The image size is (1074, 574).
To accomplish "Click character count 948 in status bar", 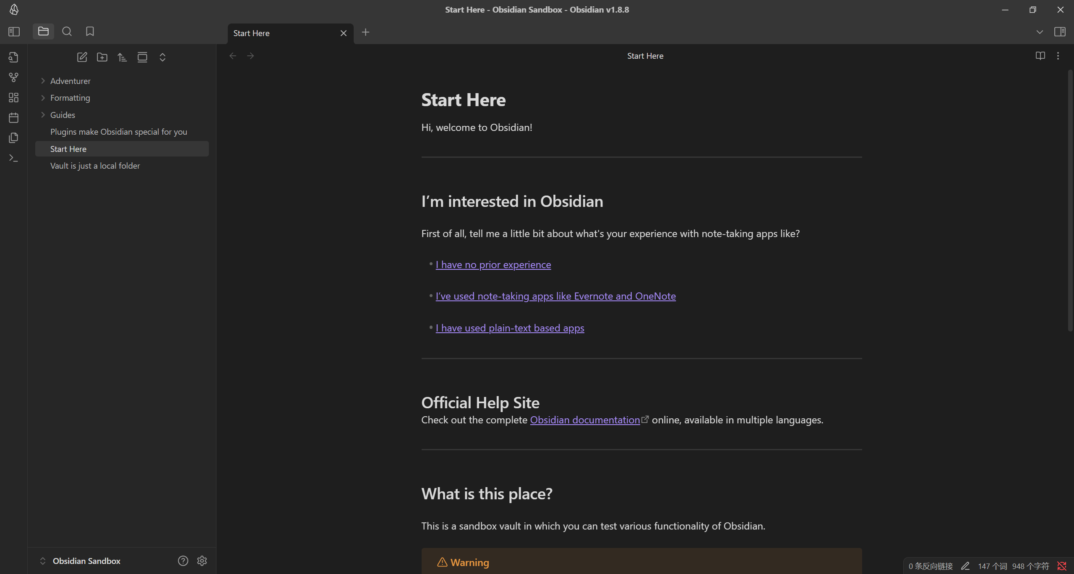I will coord(1030,566).
